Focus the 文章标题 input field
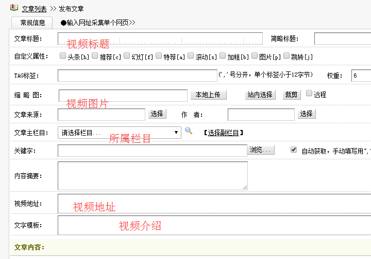The image size is (371, 259). click(x=160, y=39)
